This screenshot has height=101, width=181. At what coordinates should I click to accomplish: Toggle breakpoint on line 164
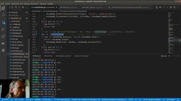click(x=31, y=32)
